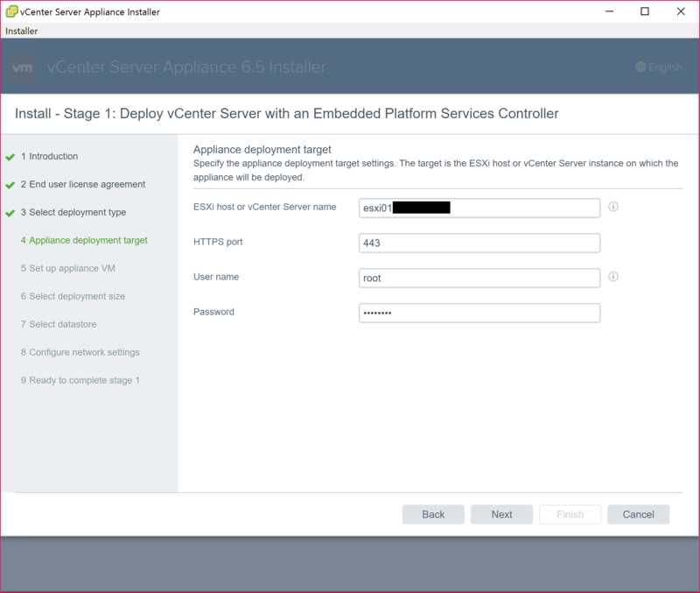
Task: Go to step 2 End user license agreement
Action: pos(83,184)
